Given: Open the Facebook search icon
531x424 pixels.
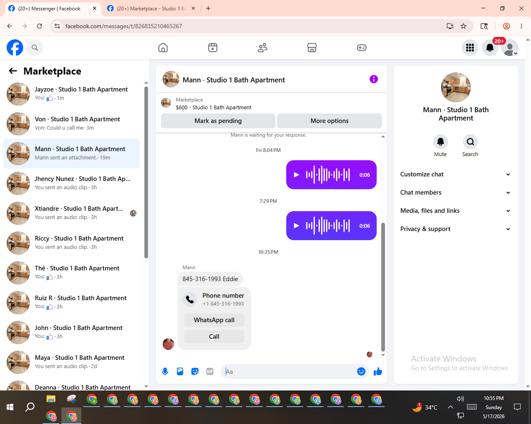Looking at the screenshot, I should [35, 48].
